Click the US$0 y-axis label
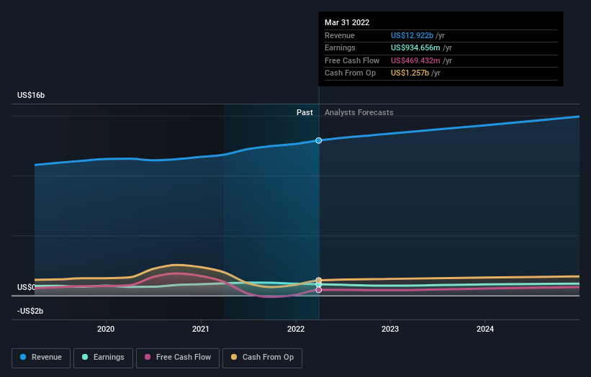Image resolution: width=591 pixels, height=377 pixels. point(26,287)
